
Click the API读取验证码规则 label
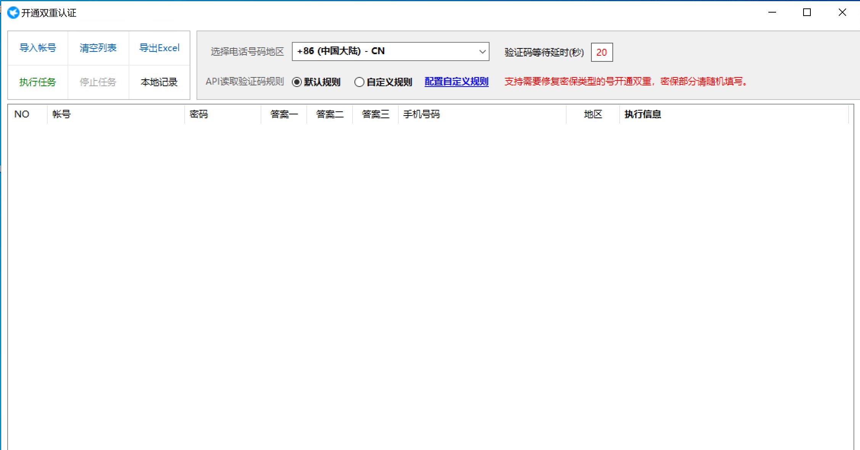245,82
